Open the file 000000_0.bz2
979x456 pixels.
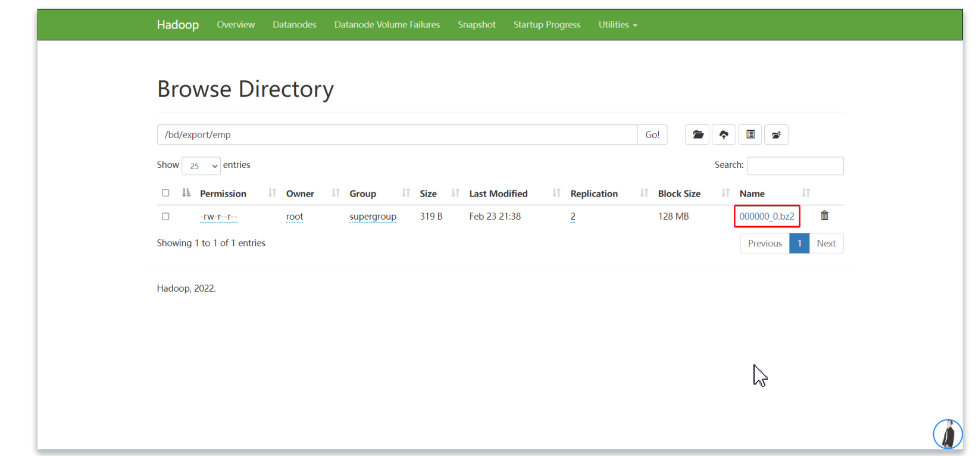click(767, 216)
